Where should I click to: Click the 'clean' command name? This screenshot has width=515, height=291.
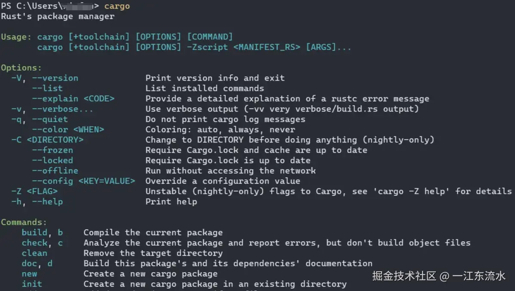click(34, 253)
